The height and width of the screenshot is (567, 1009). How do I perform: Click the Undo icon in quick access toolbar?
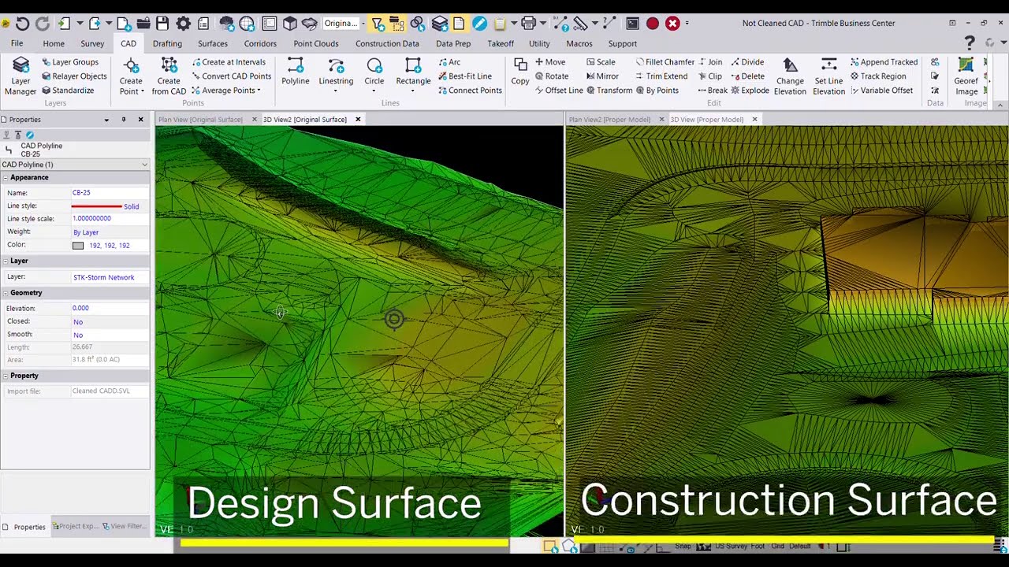coord(22,24)
